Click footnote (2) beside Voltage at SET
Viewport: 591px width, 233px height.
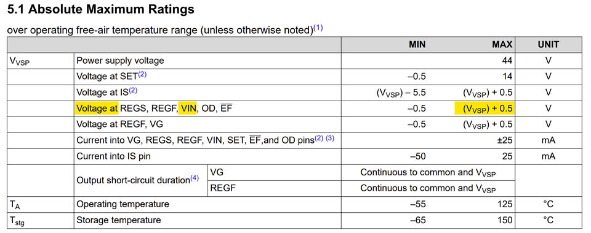(x=142, y=74)
